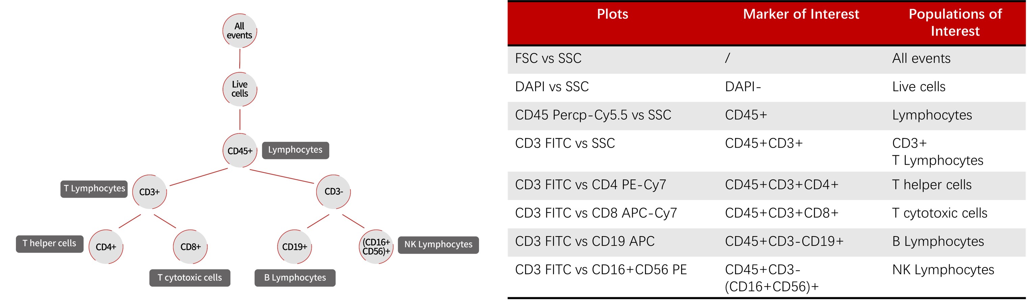This screenshot has height=303, width=1027.
Task: Select the CD3+ node in gating tree
Action: [x=150, y=192]
